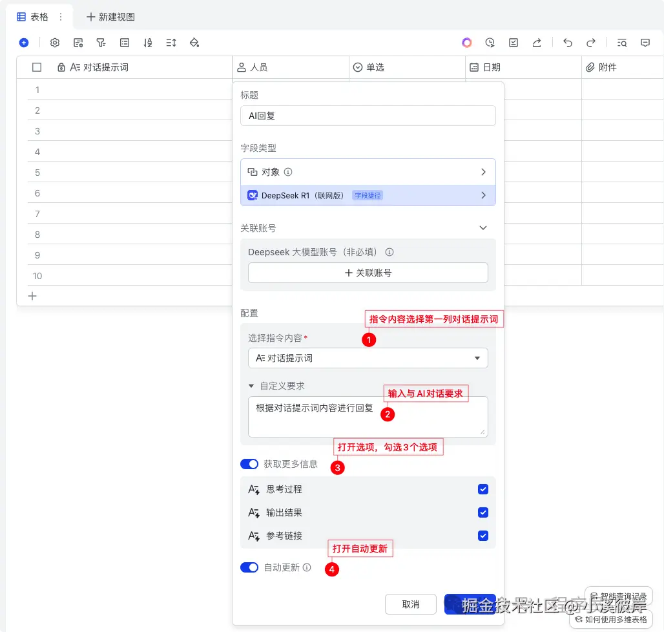Collapse the 关联账号 section chevron

482,228
